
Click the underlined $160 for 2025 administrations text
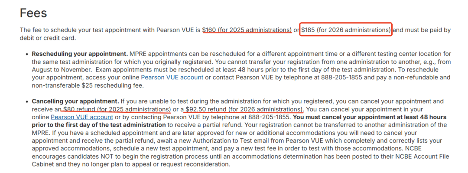tap(247, 30)
